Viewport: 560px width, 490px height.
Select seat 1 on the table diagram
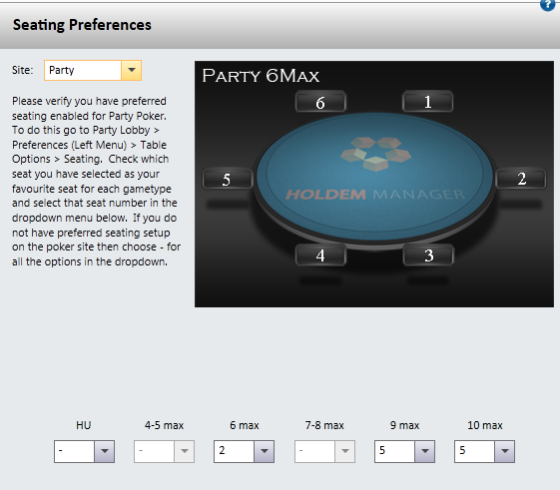[x=427, y=102]
